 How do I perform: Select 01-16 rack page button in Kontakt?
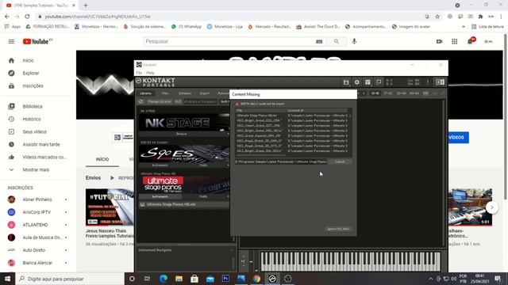tap(375, 93)
